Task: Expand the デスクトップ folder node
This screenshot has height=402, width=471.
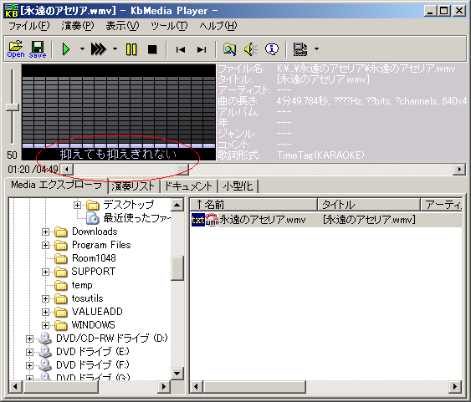Action: [77, 206]
